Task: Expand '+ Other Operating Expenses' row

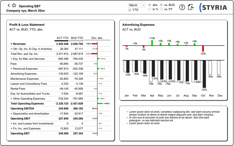Action: point(28,99)
